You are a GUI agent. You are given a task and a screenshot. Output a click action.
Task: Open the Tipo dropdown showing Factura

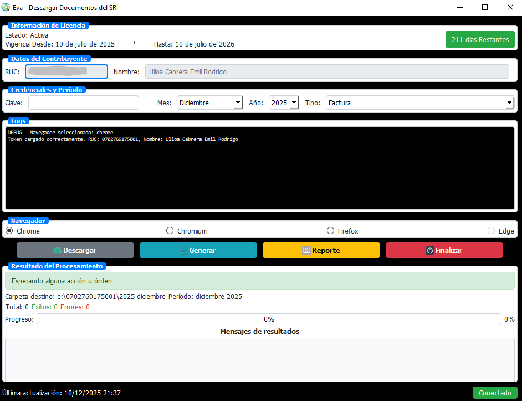[419, 103]
